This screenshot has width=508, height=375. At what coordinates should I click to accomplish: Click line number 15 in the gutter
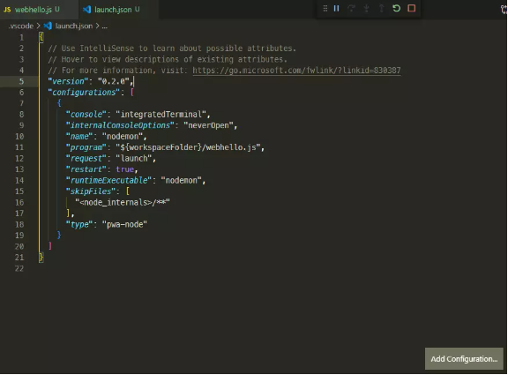(x=19, y=191)
